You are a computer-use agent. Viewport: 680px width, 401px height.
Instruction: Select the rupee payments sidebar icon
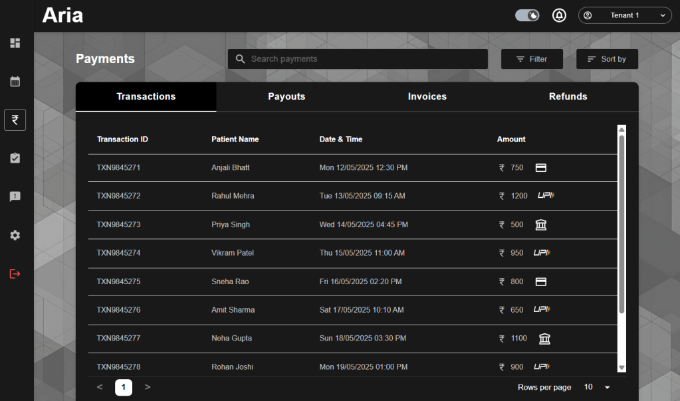pyautogui.click(x=15, y=120)
